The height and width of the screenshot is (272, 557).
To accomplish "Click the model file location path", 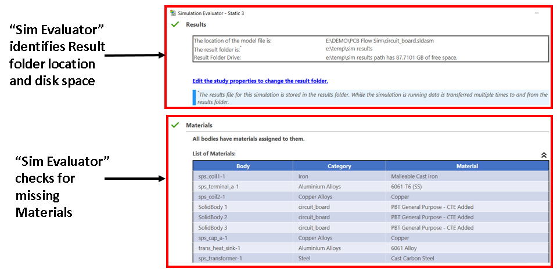I will [x=380, y=41].
